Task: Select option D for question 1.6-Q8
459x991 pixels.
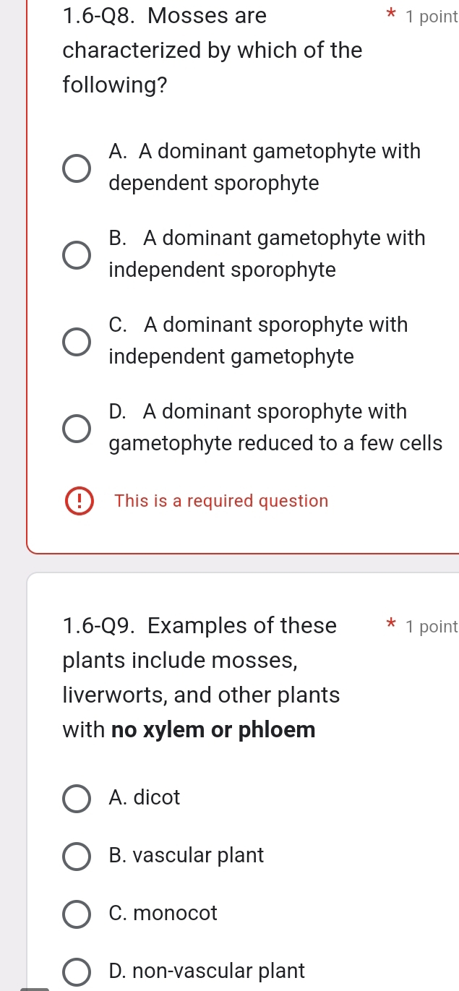Action: [76, 428]
